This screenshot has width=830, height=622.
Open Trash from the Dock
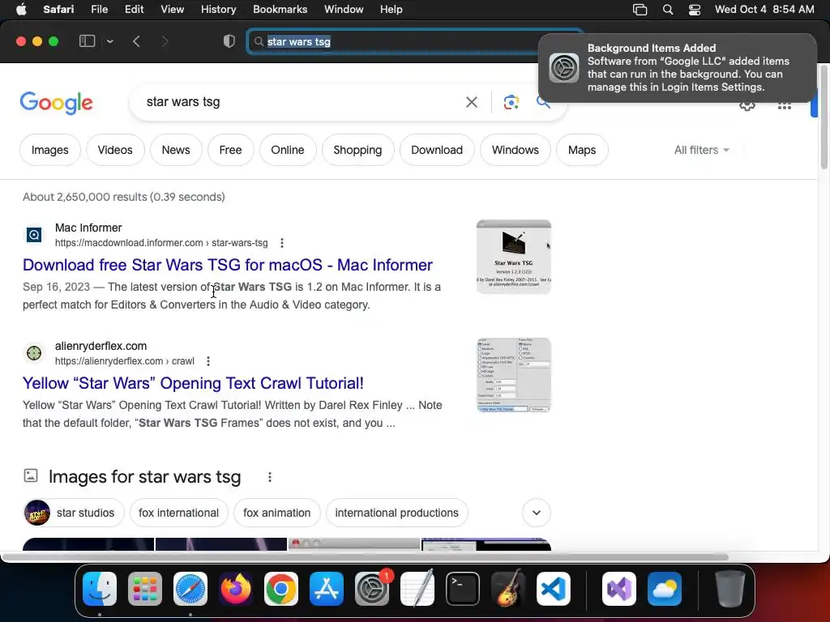pos(730,589)
